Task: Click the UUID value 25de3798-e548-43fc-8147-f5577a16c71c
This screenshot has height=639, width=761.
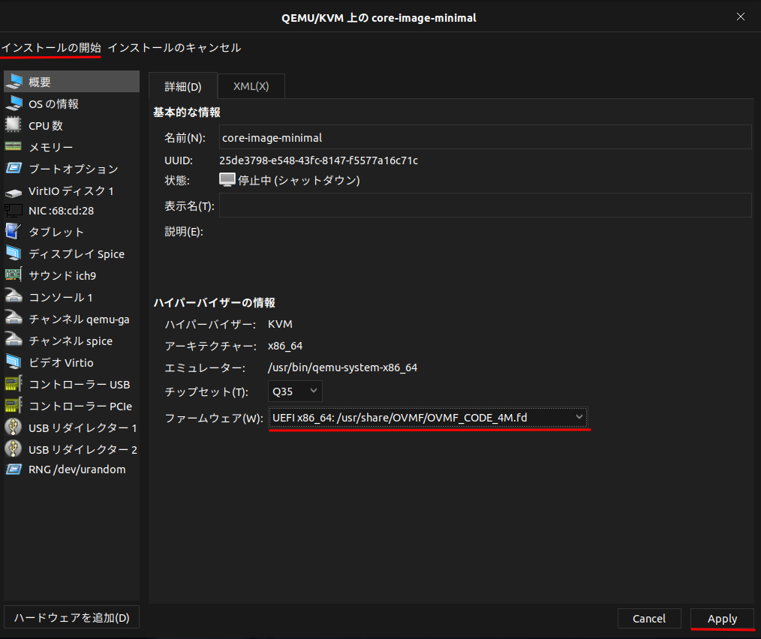Action: click(x=318, y=160)
